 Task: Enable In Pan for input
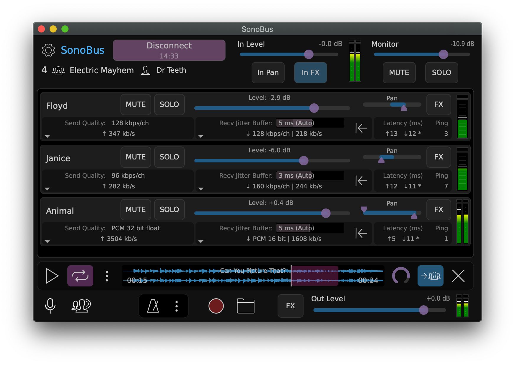click(268, 73)
